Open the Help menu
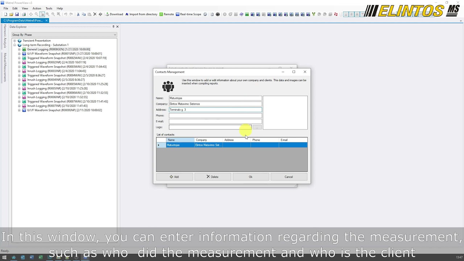 [60, 8]
